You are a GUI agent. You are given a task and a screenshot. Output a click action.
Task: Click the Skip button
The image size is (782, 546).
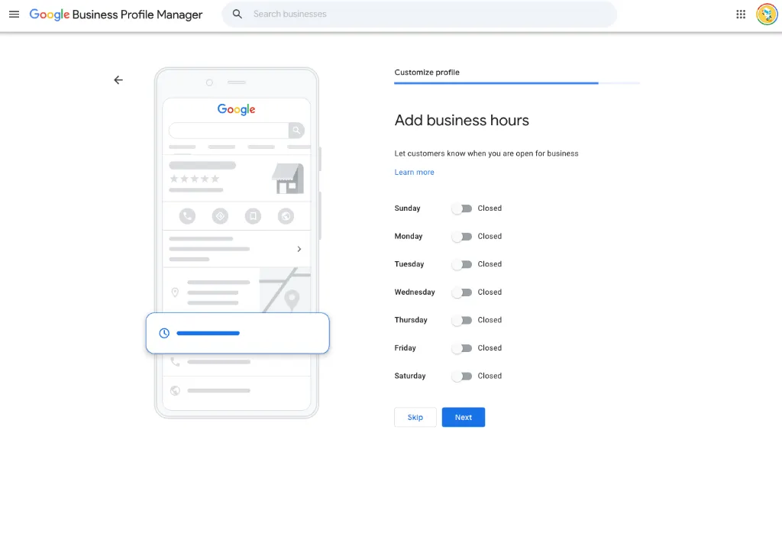tap(415, 418)
